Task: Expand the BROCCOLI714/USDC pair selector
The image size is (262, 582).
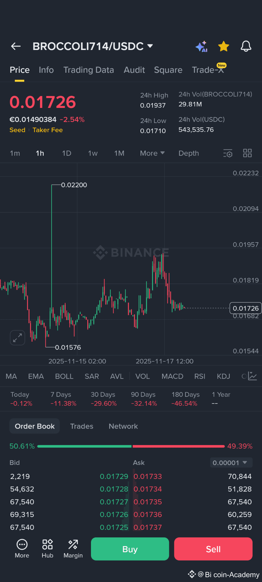Action: pyautogui.click(x=92, y=46)
